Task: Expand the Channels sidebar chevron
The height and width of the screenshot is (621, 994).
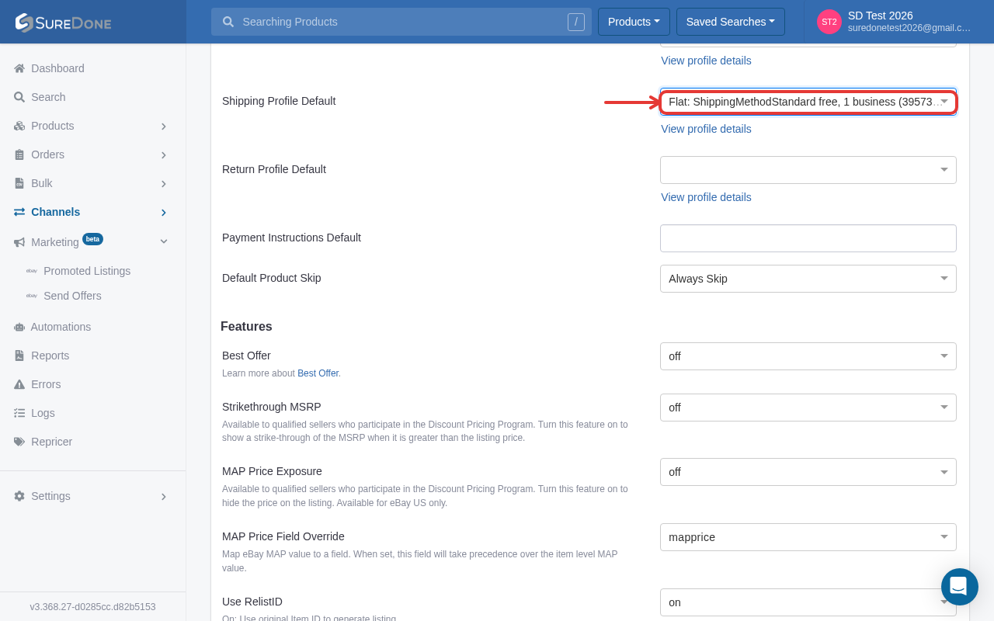Action: pyautogui.click(x=164, y=212)
